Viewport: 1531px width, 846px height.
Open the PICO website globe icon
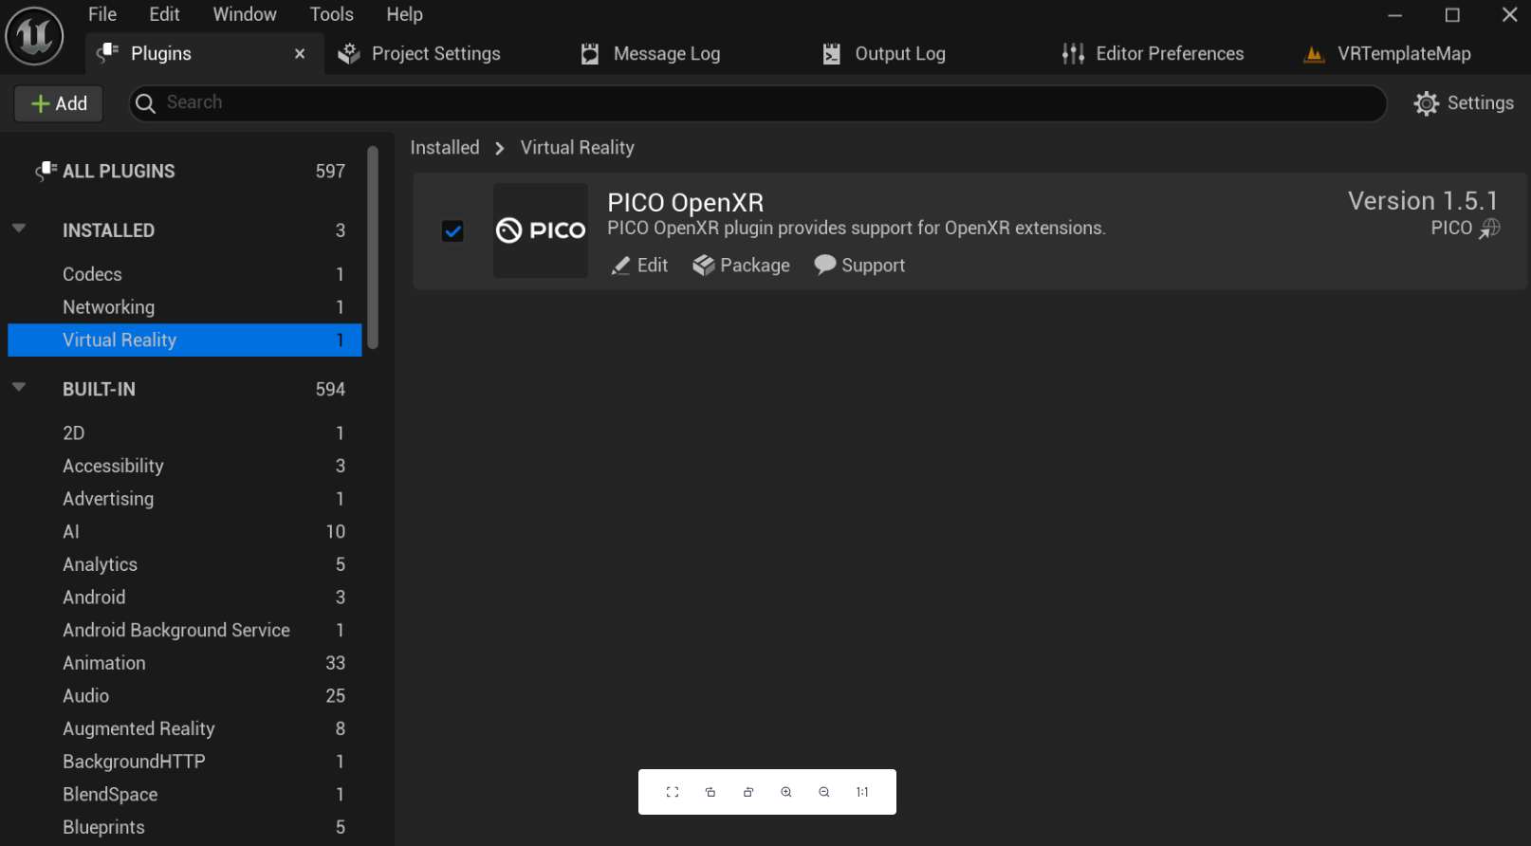(x=1490, y=229)
